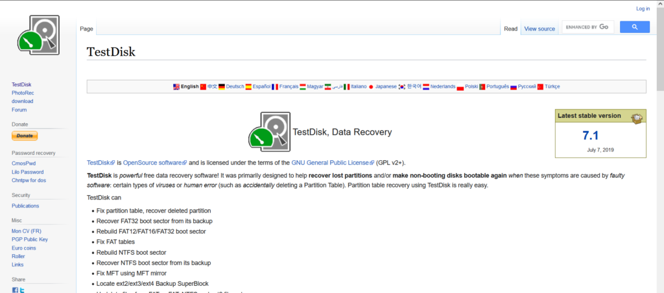Switch language to Japanese

point(386,87)
